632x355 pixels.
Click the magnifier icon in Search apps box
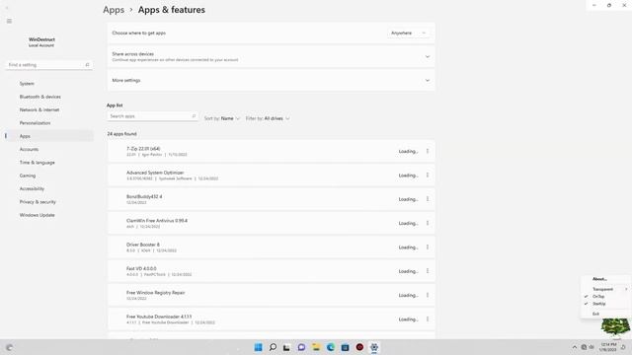coord(194,116)
